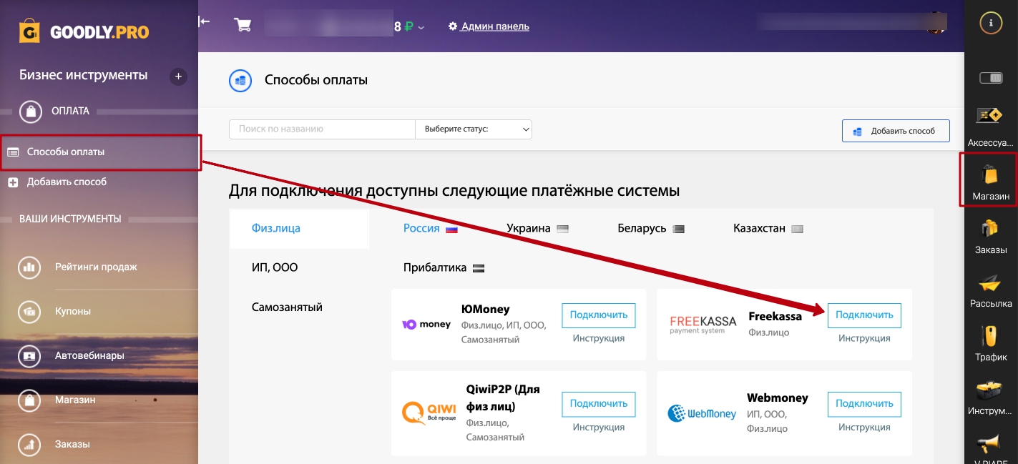Click the Способы оплаты page icon

pyautogui.click(x=240, y=81)
